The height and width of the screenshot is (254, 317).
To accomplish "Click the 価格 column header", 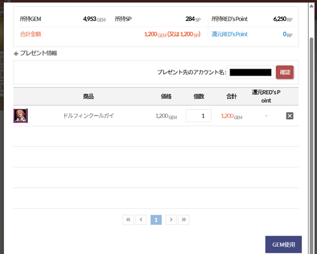I will click(166, 97).
